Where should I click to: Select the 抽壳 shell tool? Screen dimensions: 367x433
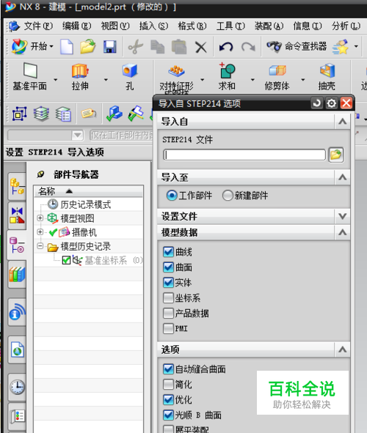point(327,77)
